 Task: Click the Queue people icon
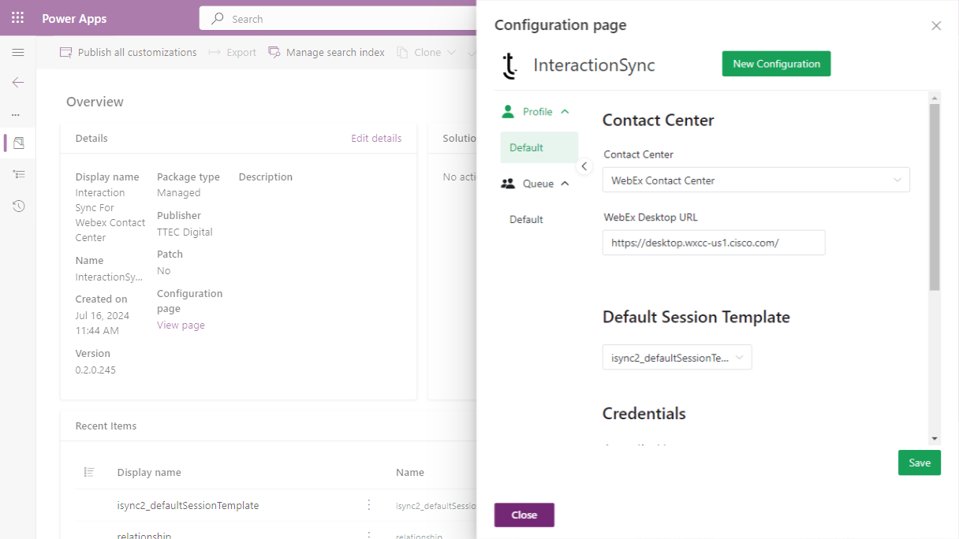pyautogui.click(x=508, y=183)
